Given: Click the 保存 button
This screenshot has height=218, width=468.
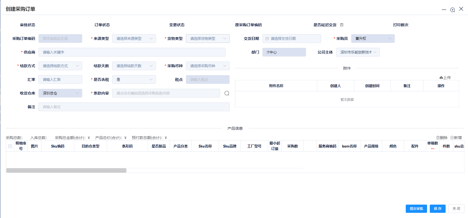Looking at the screenshot, I should [x=437, y=209].
